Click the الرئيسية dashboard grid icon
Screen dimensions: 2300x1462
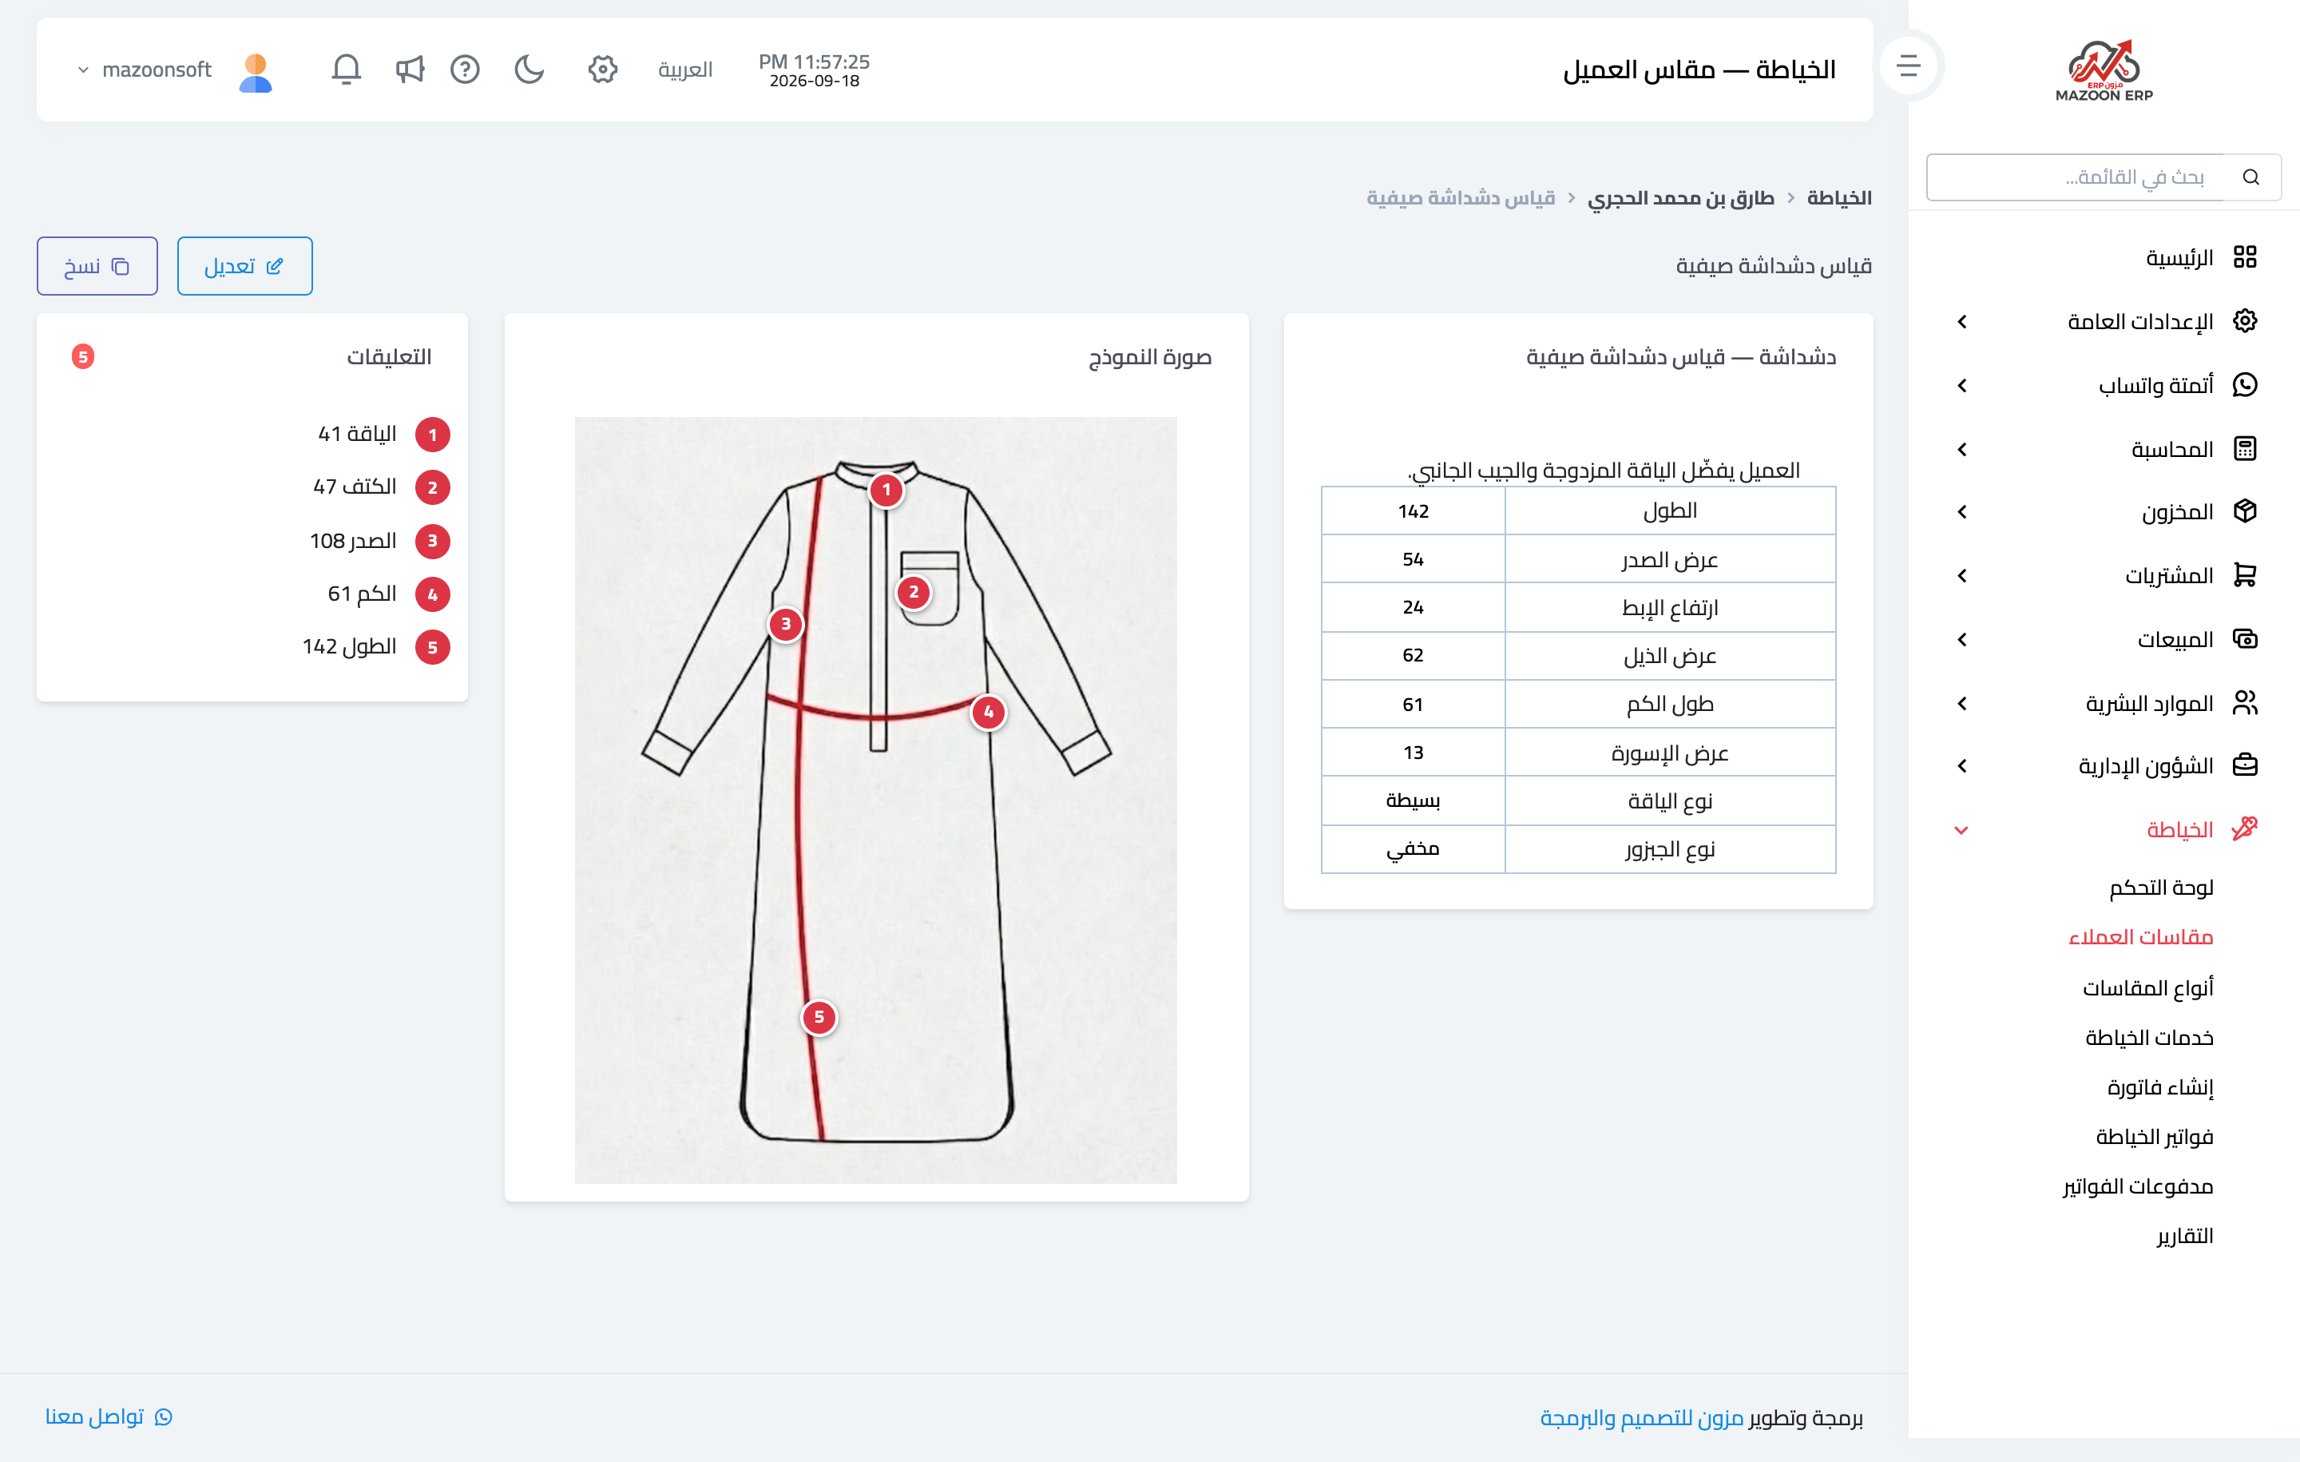pos(2246,257)
